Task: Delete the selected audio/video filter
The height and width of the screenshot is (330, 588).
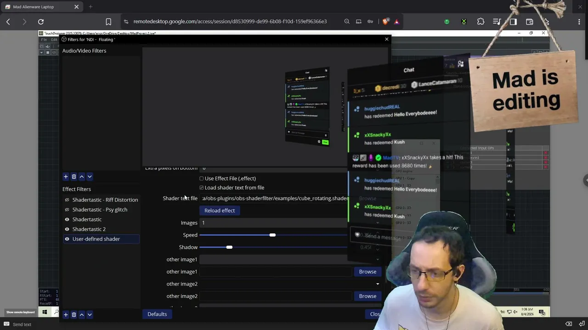Action: coord(73,176)
